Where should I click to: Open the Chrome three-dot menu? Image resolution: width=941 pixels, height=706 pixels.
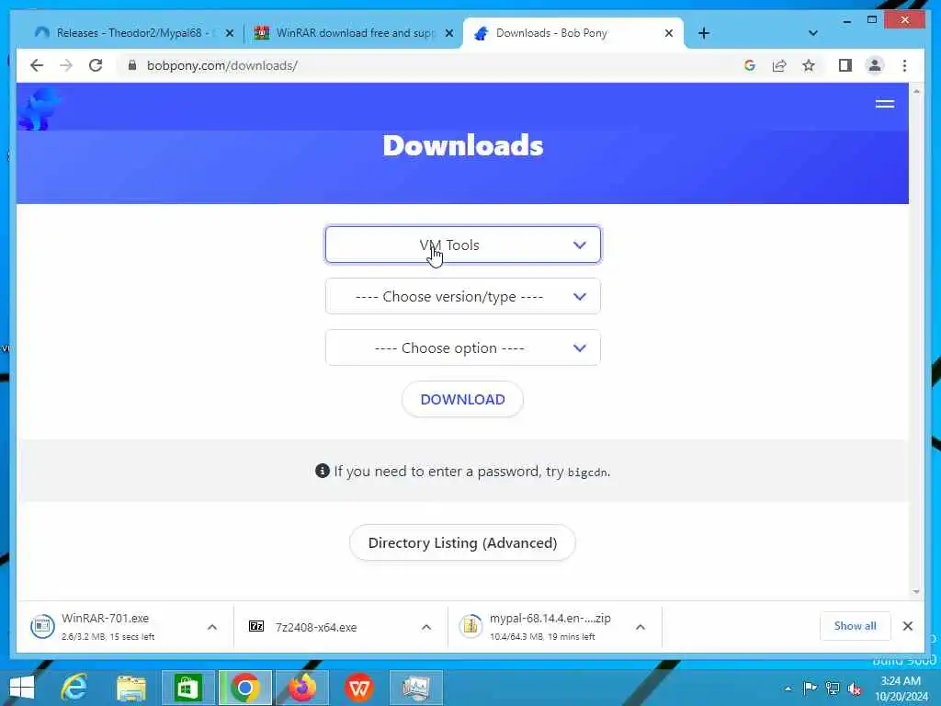point(905,65)
